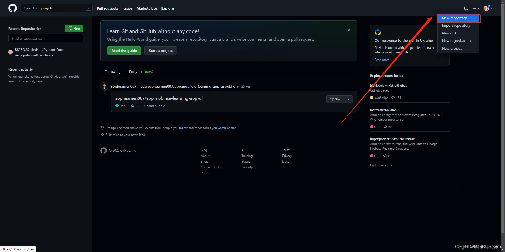Open the Status footer link

coord(246,162)
